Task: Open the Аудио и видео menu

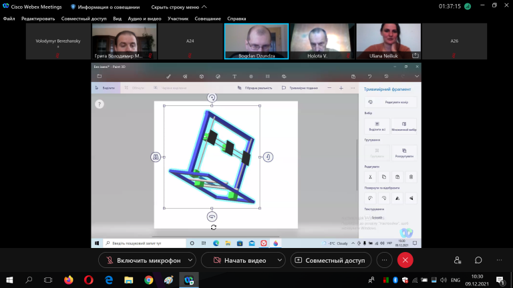Action: (x=144, y=19)
